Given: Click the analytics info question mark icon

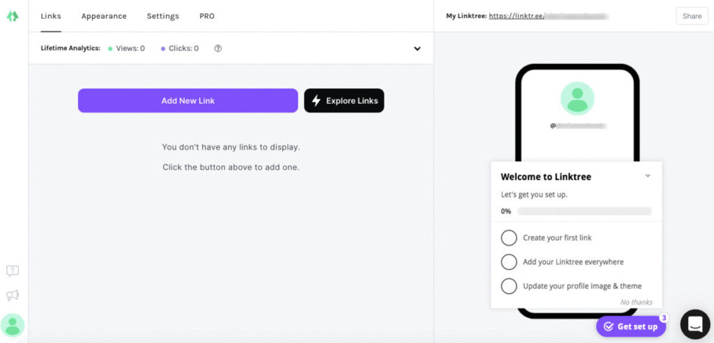Looking at the screenshot, I should point(218,49).
